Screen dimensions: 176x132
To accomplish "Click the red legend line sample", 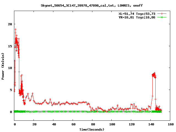I will tap(162, 14).
